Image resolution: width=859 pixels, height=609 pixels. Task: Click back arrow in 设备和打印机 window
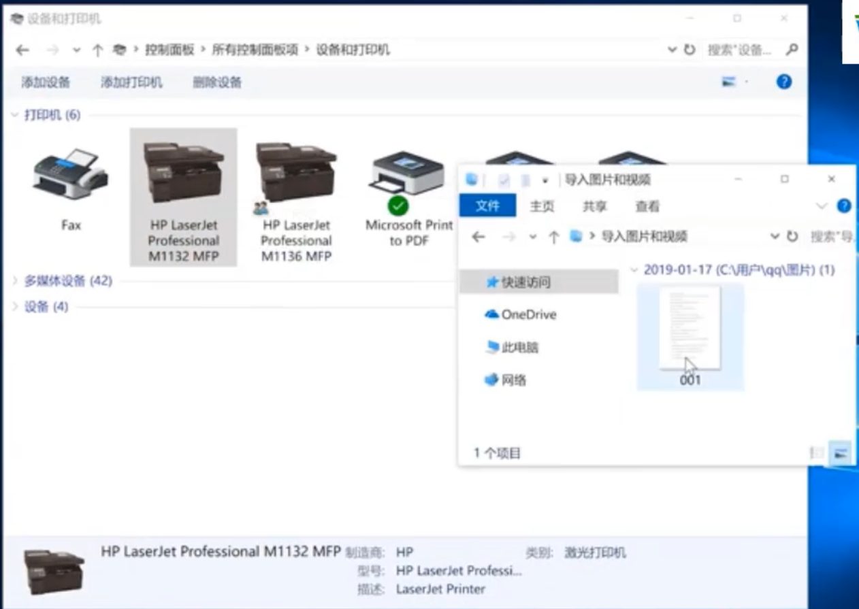point(22,50)
